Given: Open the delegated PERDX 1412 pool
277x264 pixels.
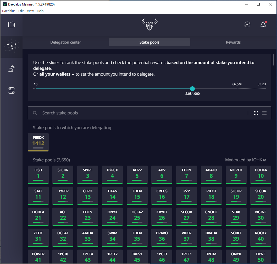Looking at the screenshot, I should click(x=38, y=142).
